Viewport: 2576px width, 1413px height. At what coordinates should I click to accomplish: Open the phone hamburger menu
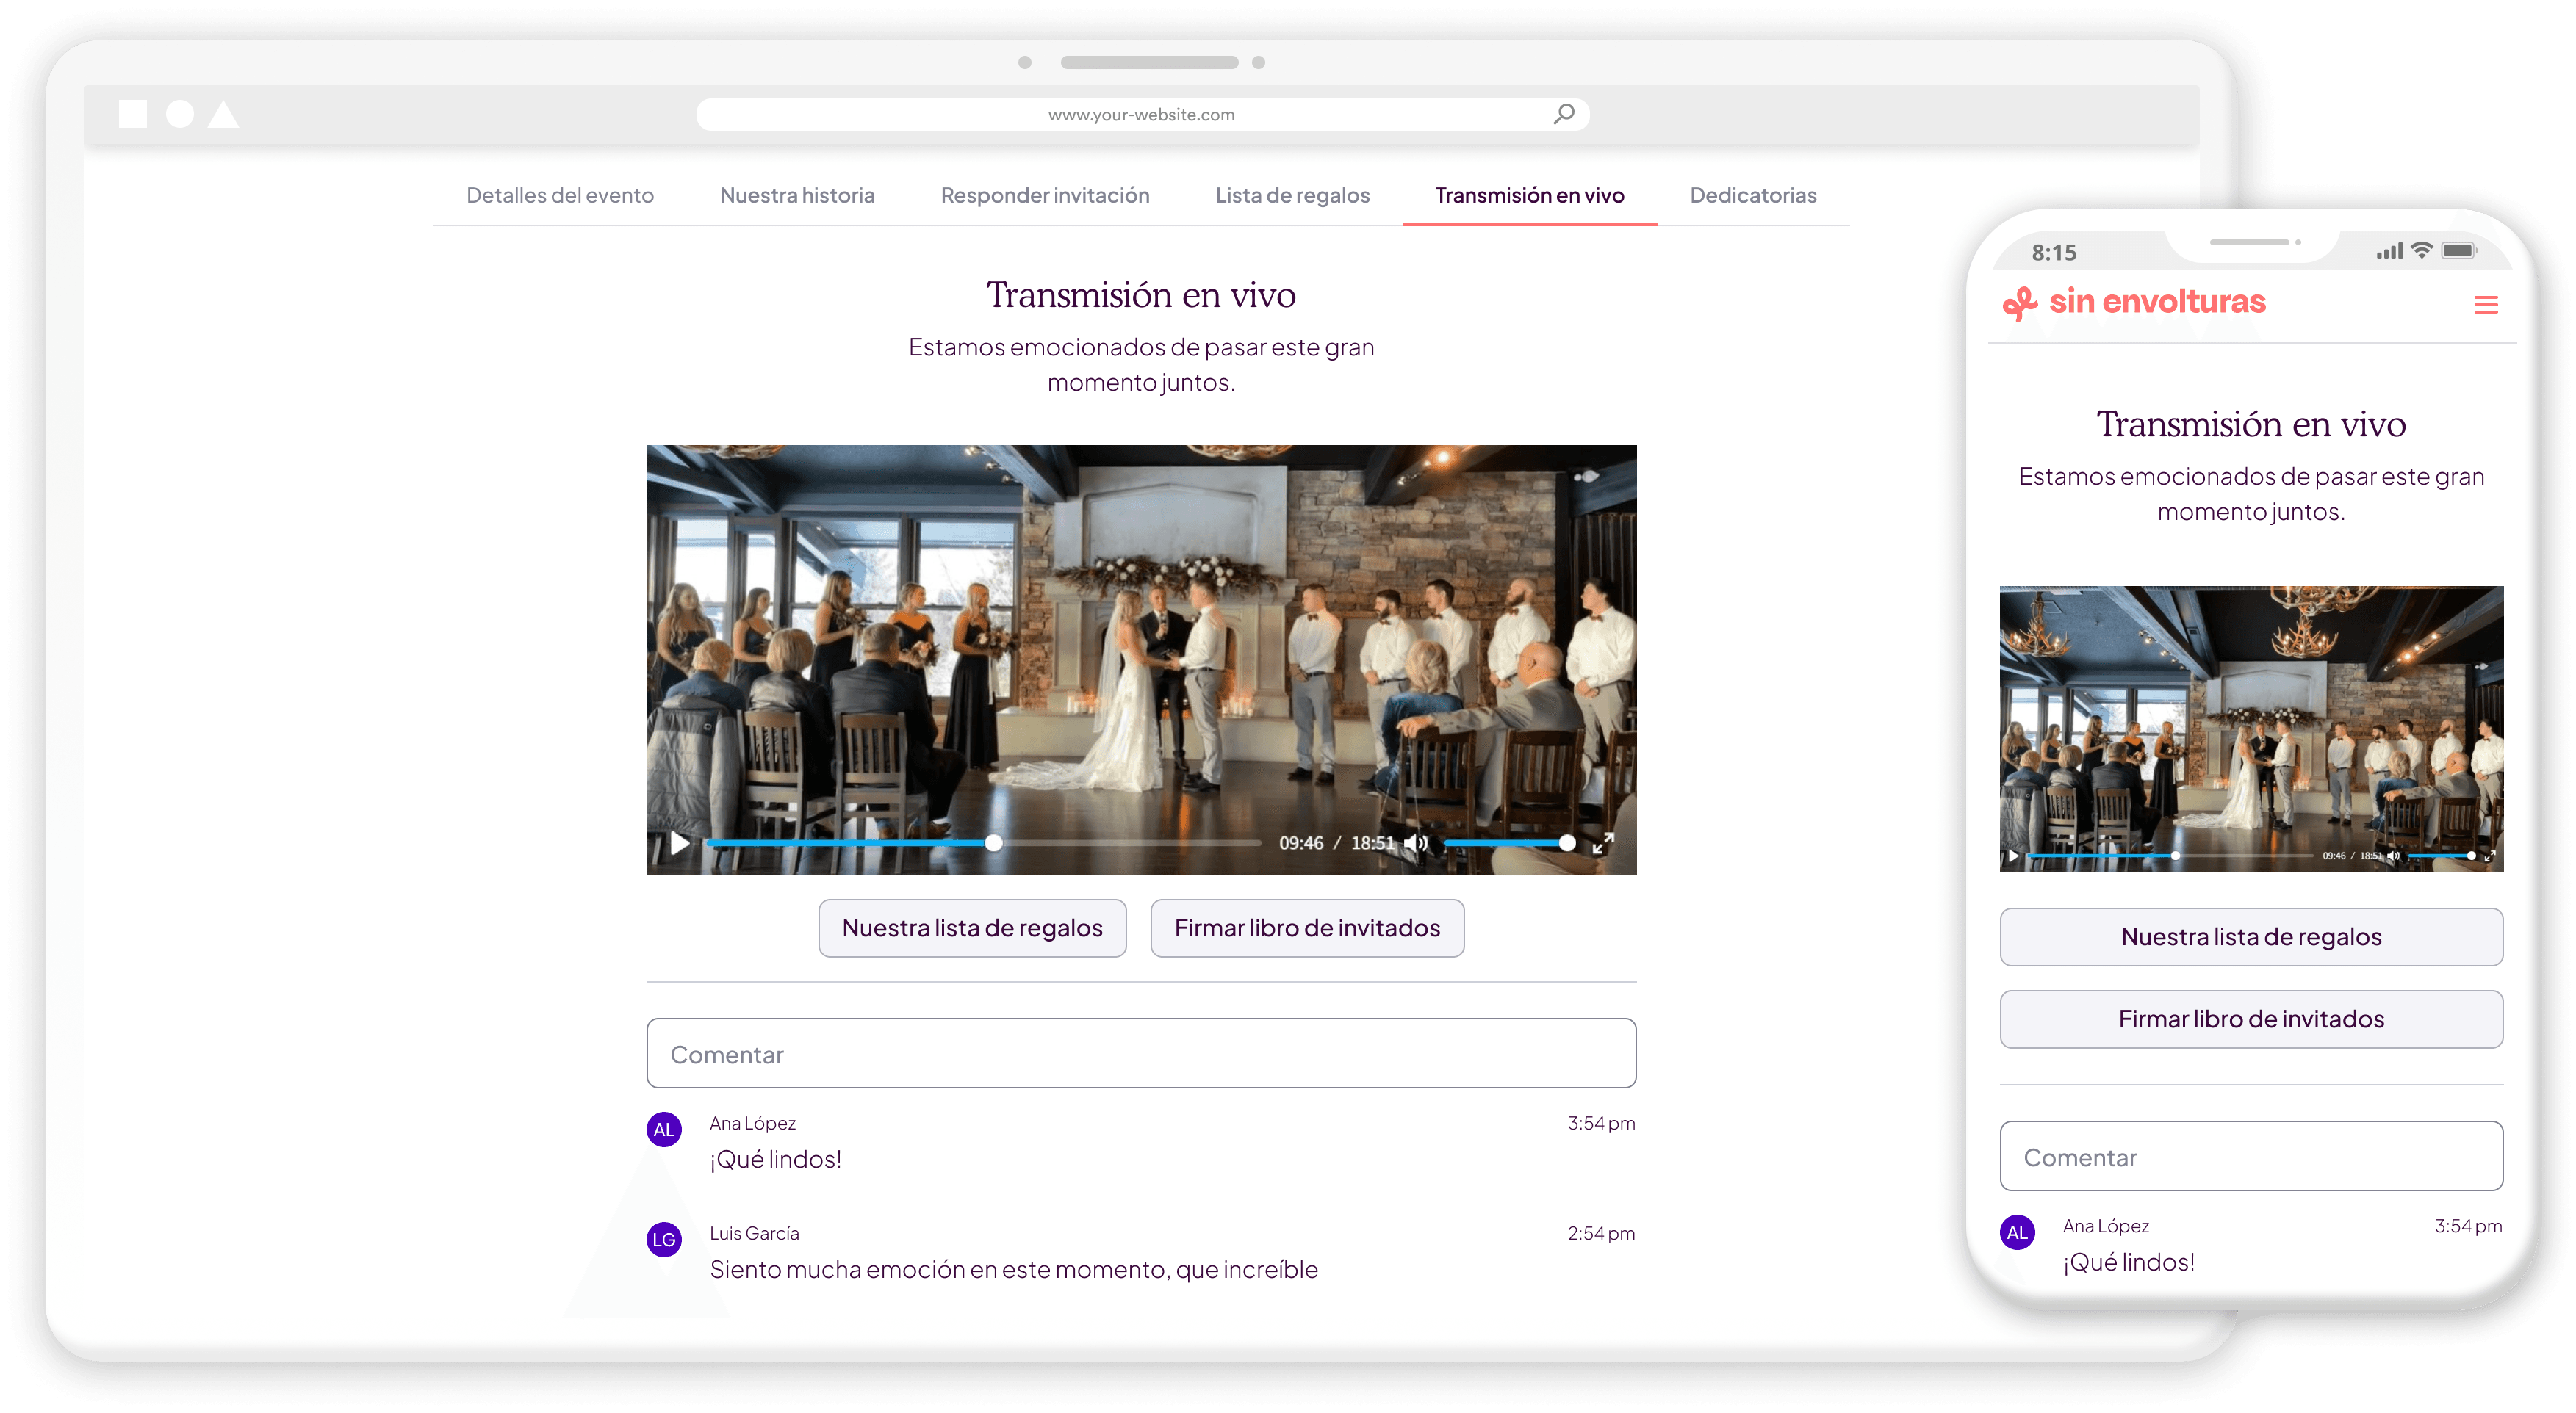pyautogui.click(x=2485, y=304)
